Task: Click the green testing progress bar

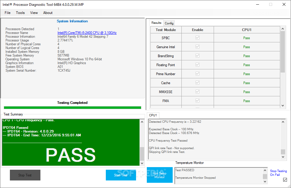Action: [72, 108]
